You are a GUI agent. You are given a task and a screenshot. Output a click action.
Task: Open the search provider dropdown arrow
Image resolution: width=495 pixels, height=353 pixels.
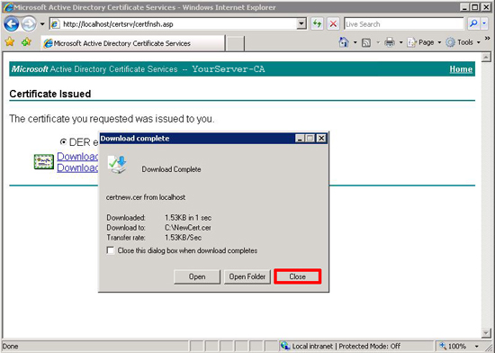pos(484,23)
